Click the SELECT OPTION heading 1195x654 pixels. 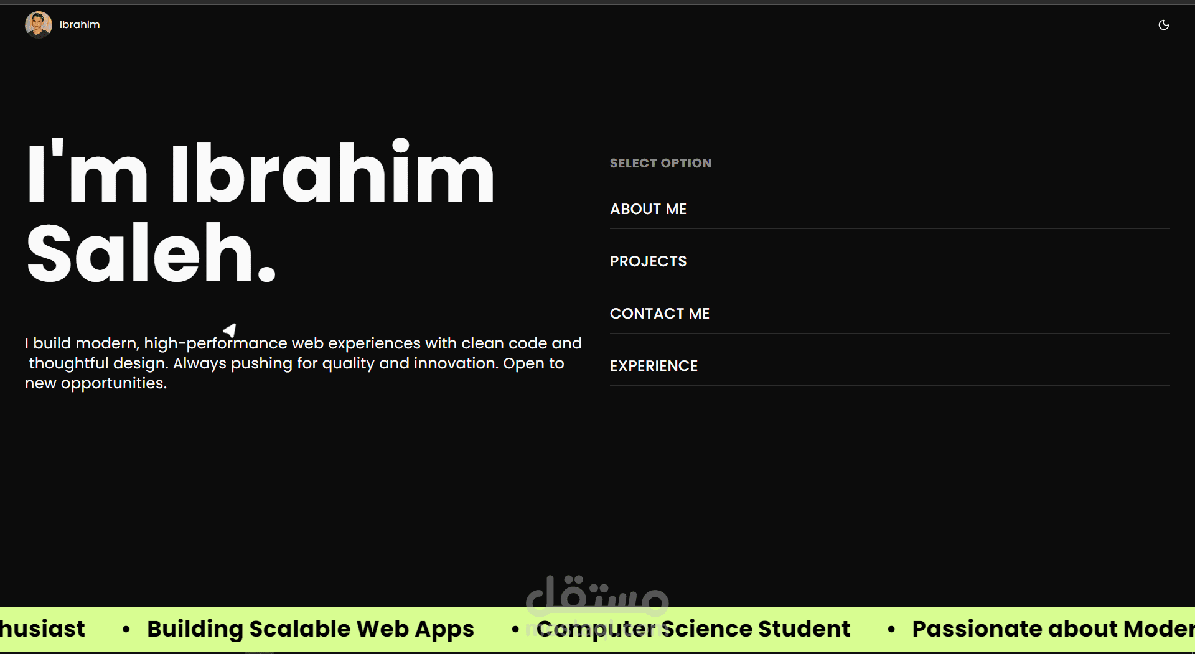[660, 163]
